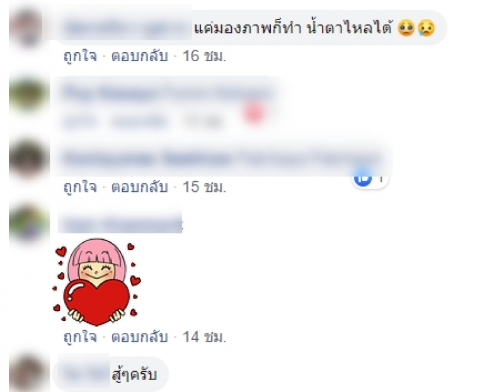Click the red reaction on the blurred second comment
The width and height of the screenshot is (504, 392).
(254, 113)
